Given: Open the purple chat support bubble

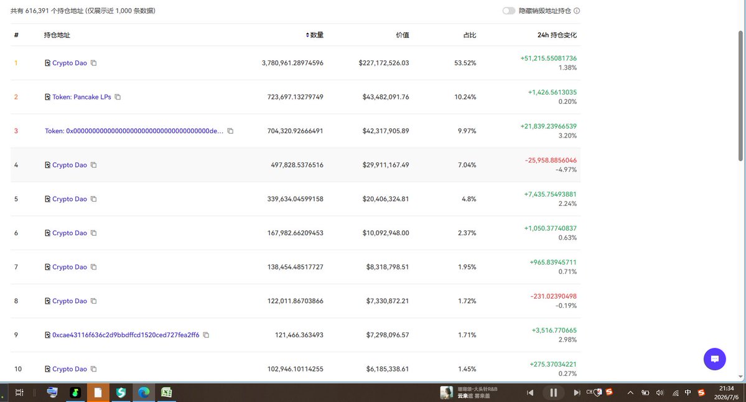Looking at the screenshot, I should click(715, 359).
